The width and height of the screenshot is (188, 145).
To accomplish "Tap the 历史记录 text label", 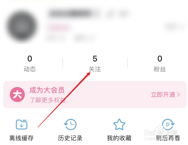I will coord(70,138).
